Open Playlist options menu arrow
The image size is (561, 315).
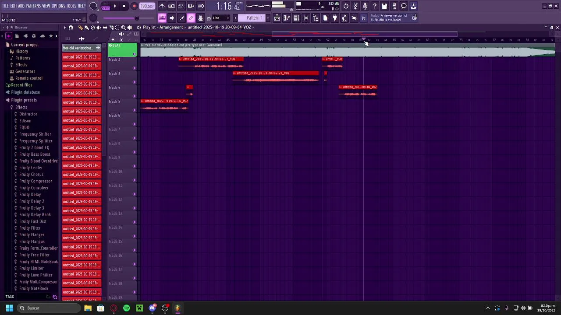[x=64, y=28]
